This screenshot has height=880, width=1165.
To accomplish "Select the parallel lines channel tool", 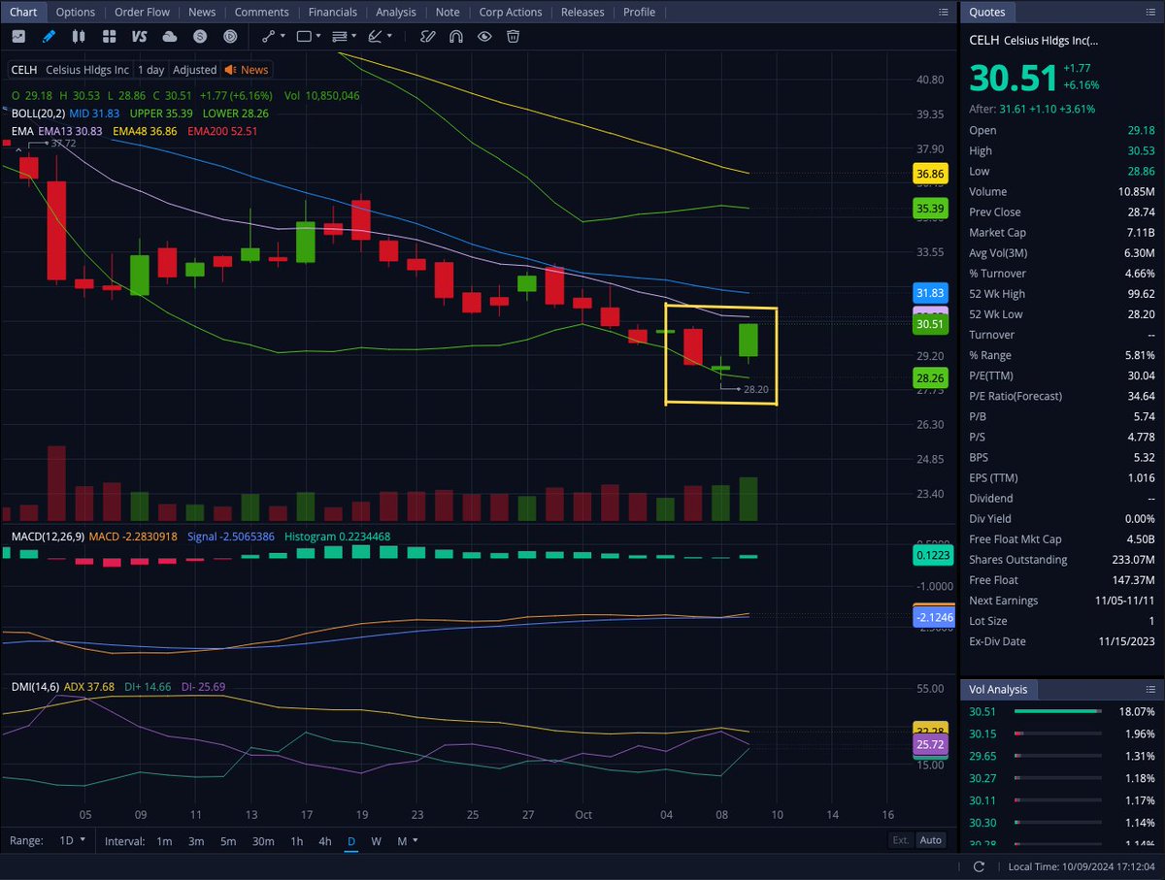I will pyautogui.click(x=340, y=36).
